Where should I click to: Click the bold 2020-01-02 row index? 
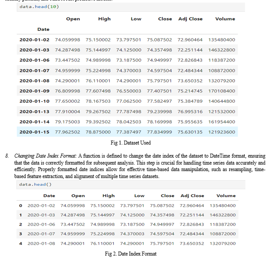click(34, 40)
